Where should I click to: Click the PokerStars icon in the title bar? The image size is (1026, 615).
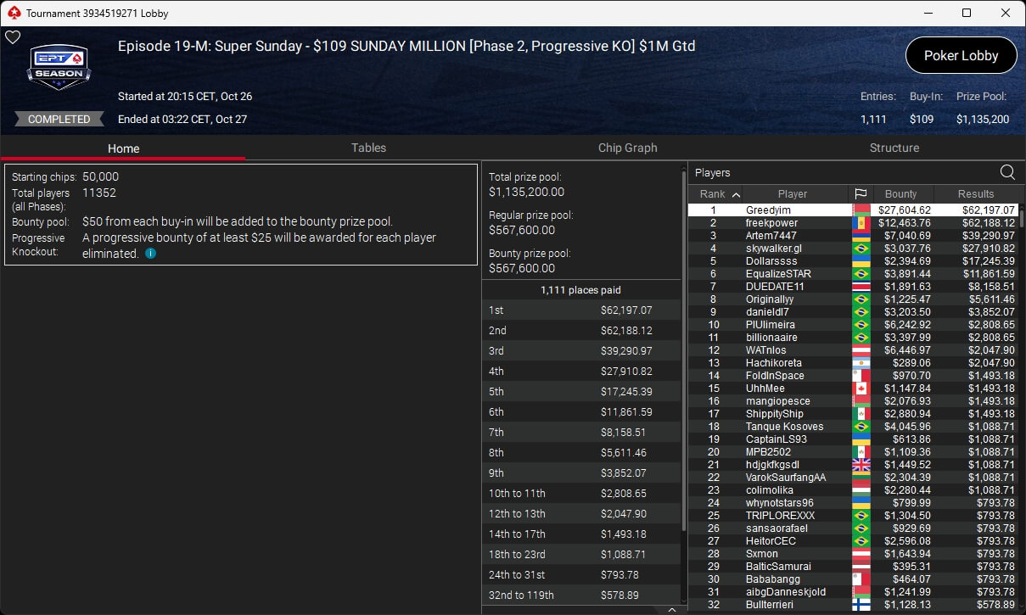point(13,13)
